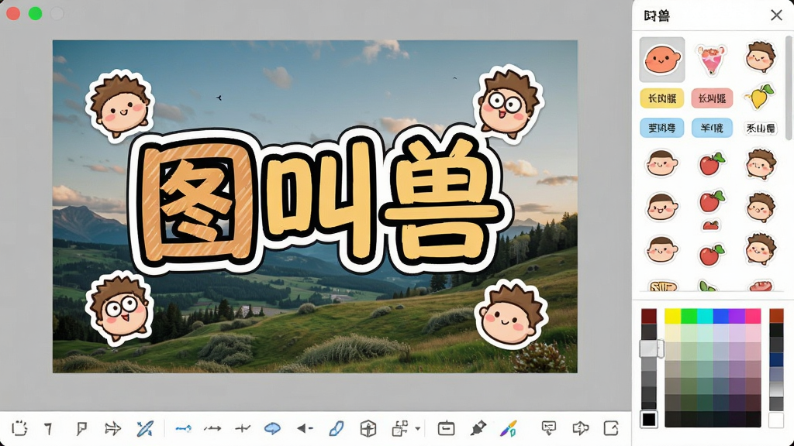Pick the hot pink color swatch
Viewport: 794px width, 446px height.
pos(753,316)
